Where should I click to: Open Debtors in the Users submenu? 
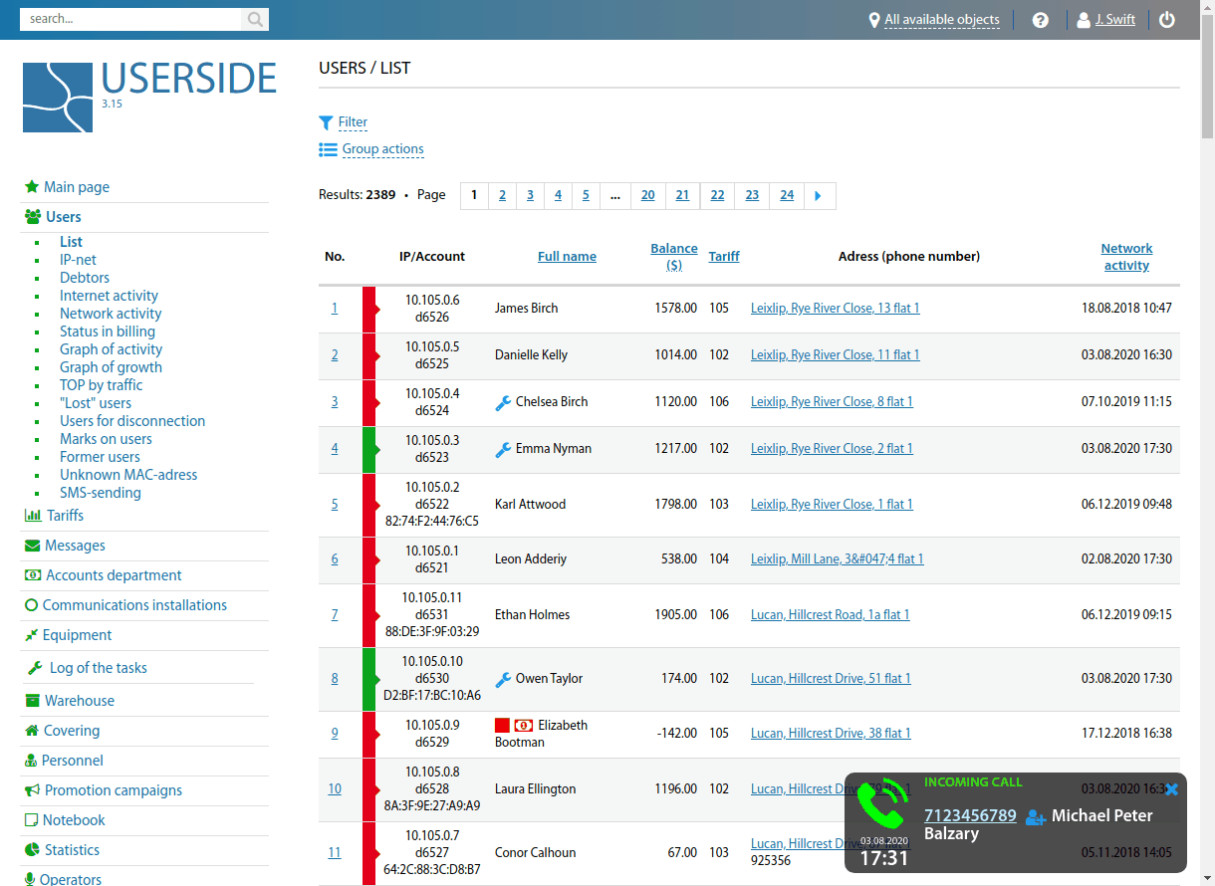click(x=85, y=278)
